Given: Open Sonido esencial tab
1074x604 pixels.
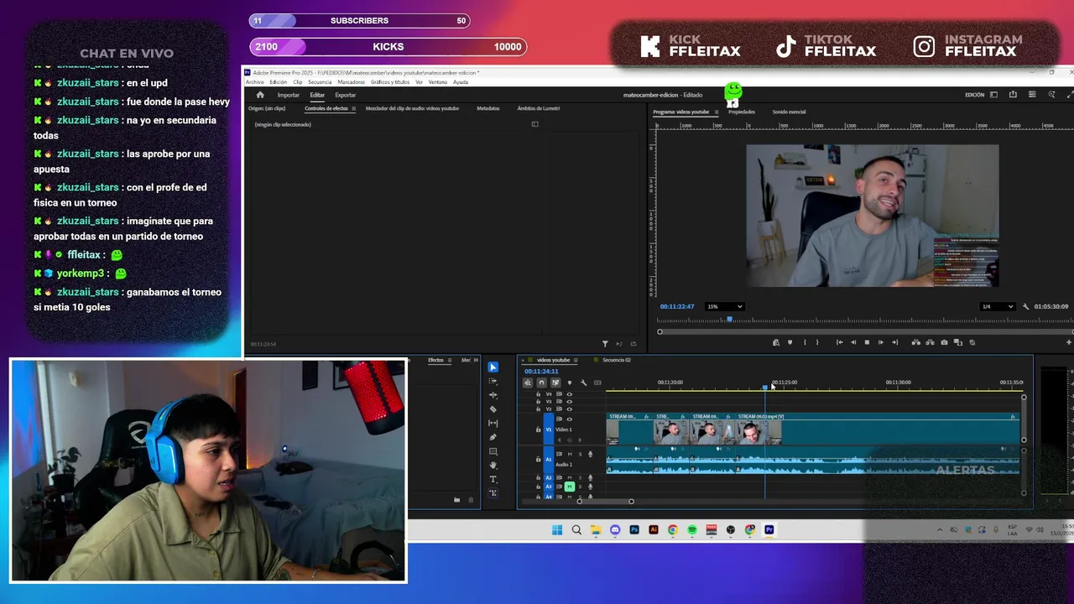Looking at the screenshot, I should point(789,112).
